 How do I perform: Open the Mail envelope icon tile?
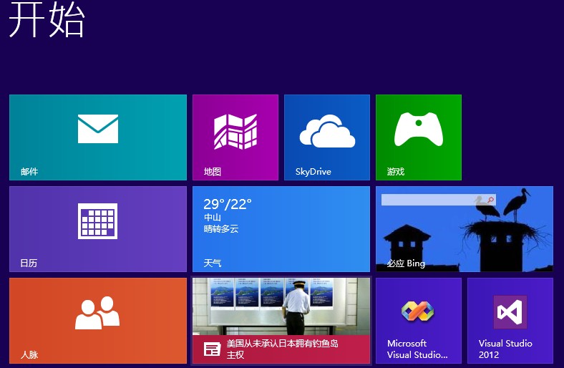(x=98, y=137)
